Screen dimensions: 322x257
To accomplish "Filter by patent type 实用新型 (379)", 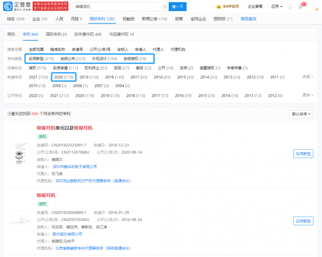I will coord(41,59).
